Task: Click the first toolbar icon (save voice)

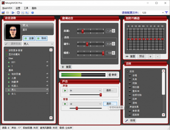Action: click(x=3, y=13)
